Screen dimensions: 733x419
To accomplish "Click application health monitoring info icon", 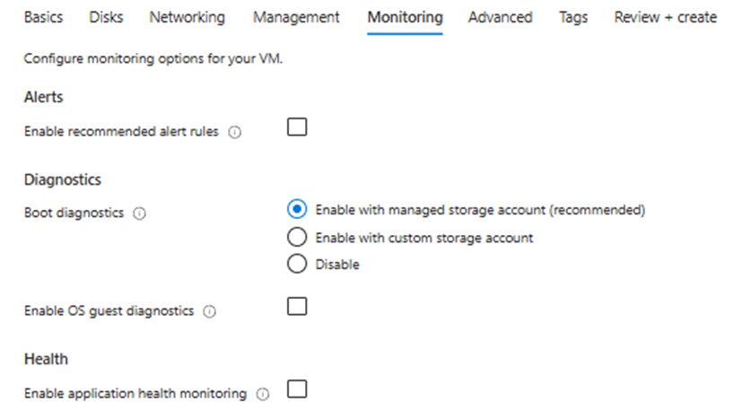I will (x=262, y=394).
